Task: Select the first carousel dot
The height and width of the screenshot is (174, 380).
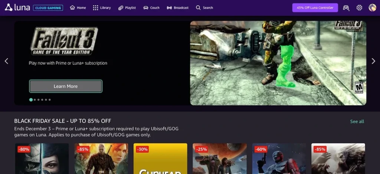Action: tap(31, 99)
